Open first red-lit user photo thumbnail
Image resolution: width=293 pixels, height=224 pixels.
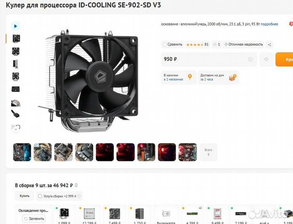(105, 152)
